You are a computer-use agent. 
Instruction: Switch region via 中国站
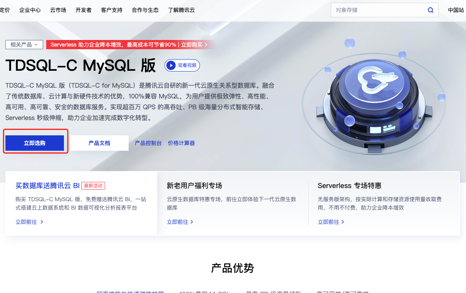pyautogui.click(x=456, y=10)
